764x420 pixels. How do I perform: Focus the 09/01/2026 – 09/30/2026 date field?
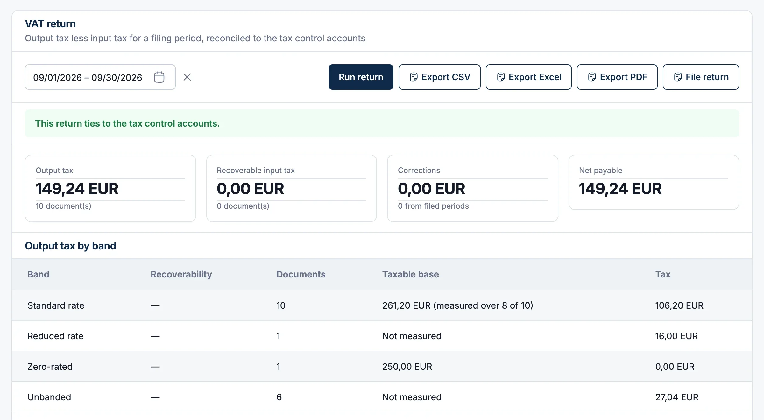100,77
